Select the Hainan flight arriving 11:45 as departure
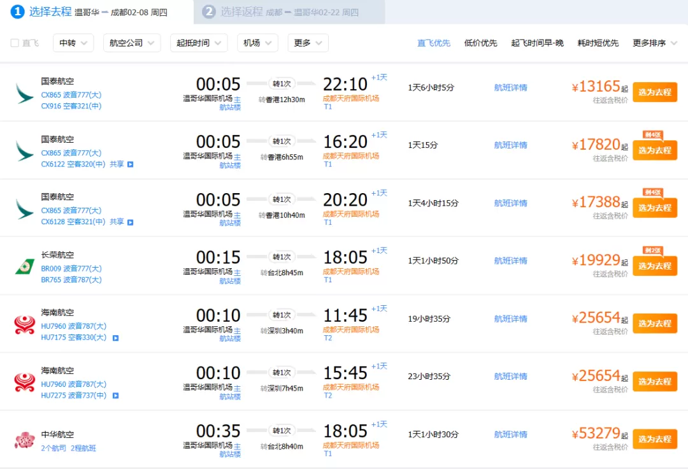Viewport: 688px width, 469px height. pos(655,323)
